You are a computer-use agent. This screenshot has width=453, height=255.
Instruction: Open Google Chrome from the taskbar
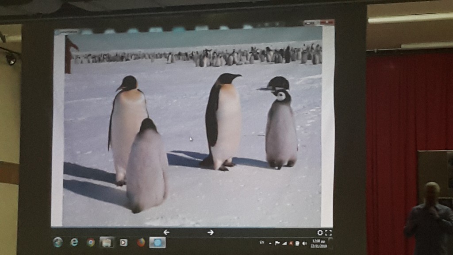coord(91,242)
